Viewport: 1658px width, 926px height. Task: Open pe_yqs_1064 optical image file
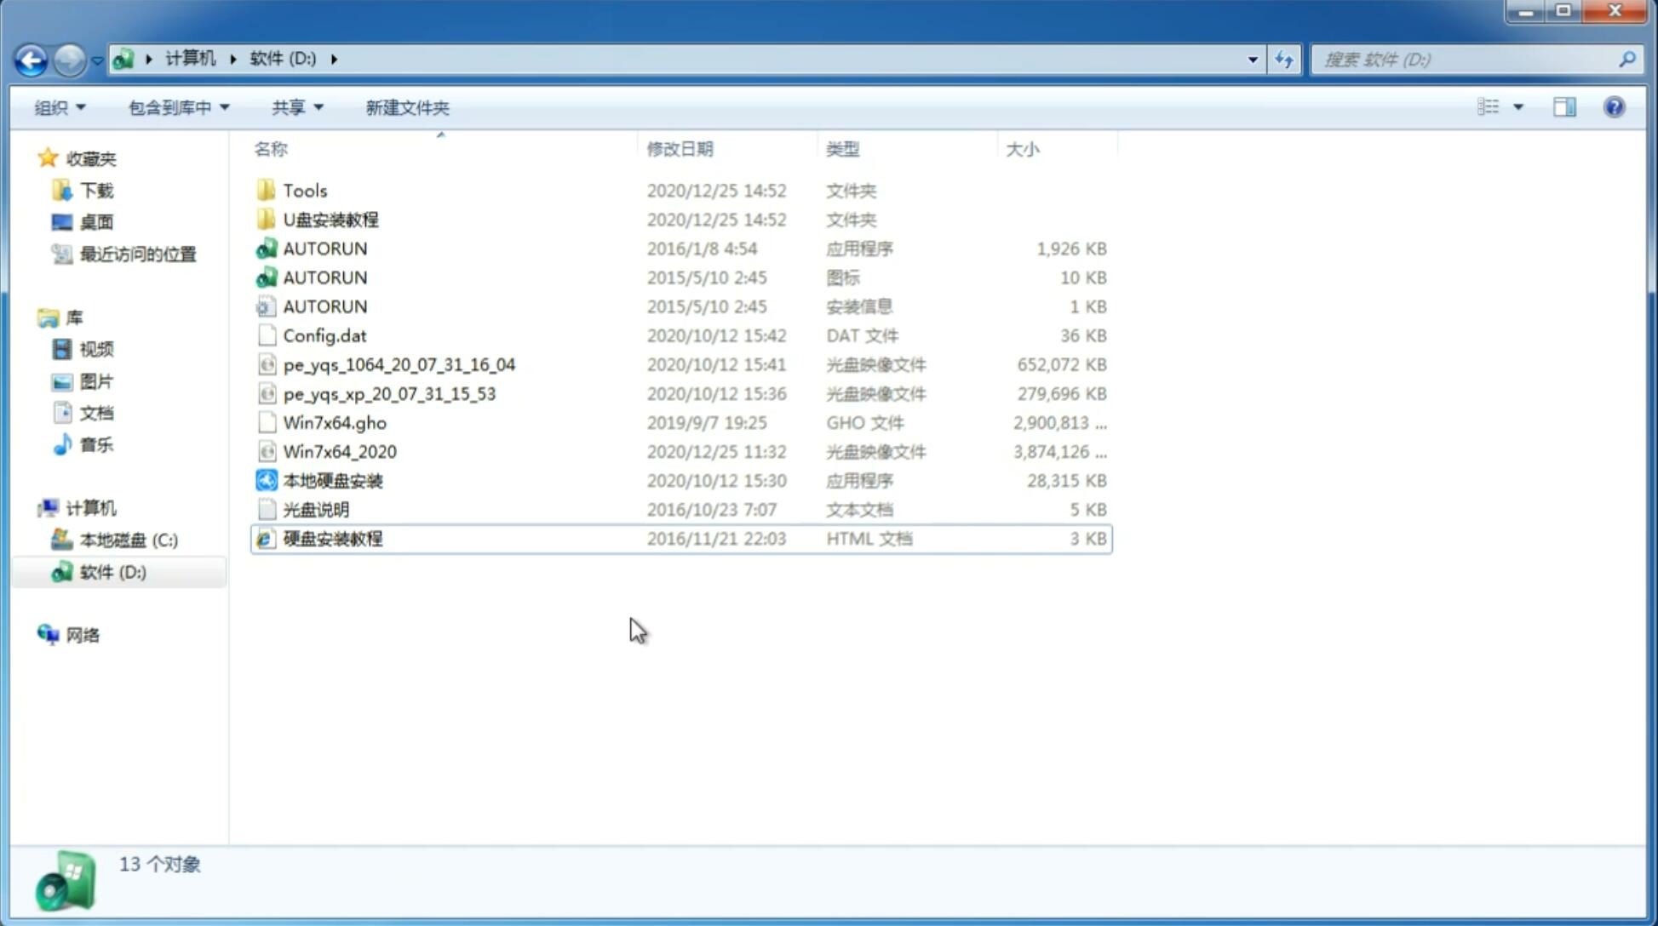[399, 364]
